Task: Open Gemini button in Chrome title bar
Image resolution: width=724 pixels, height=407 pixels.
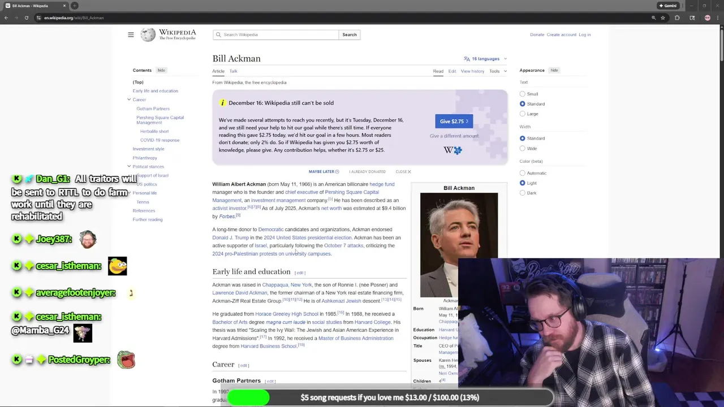Action: coord(668,6)
